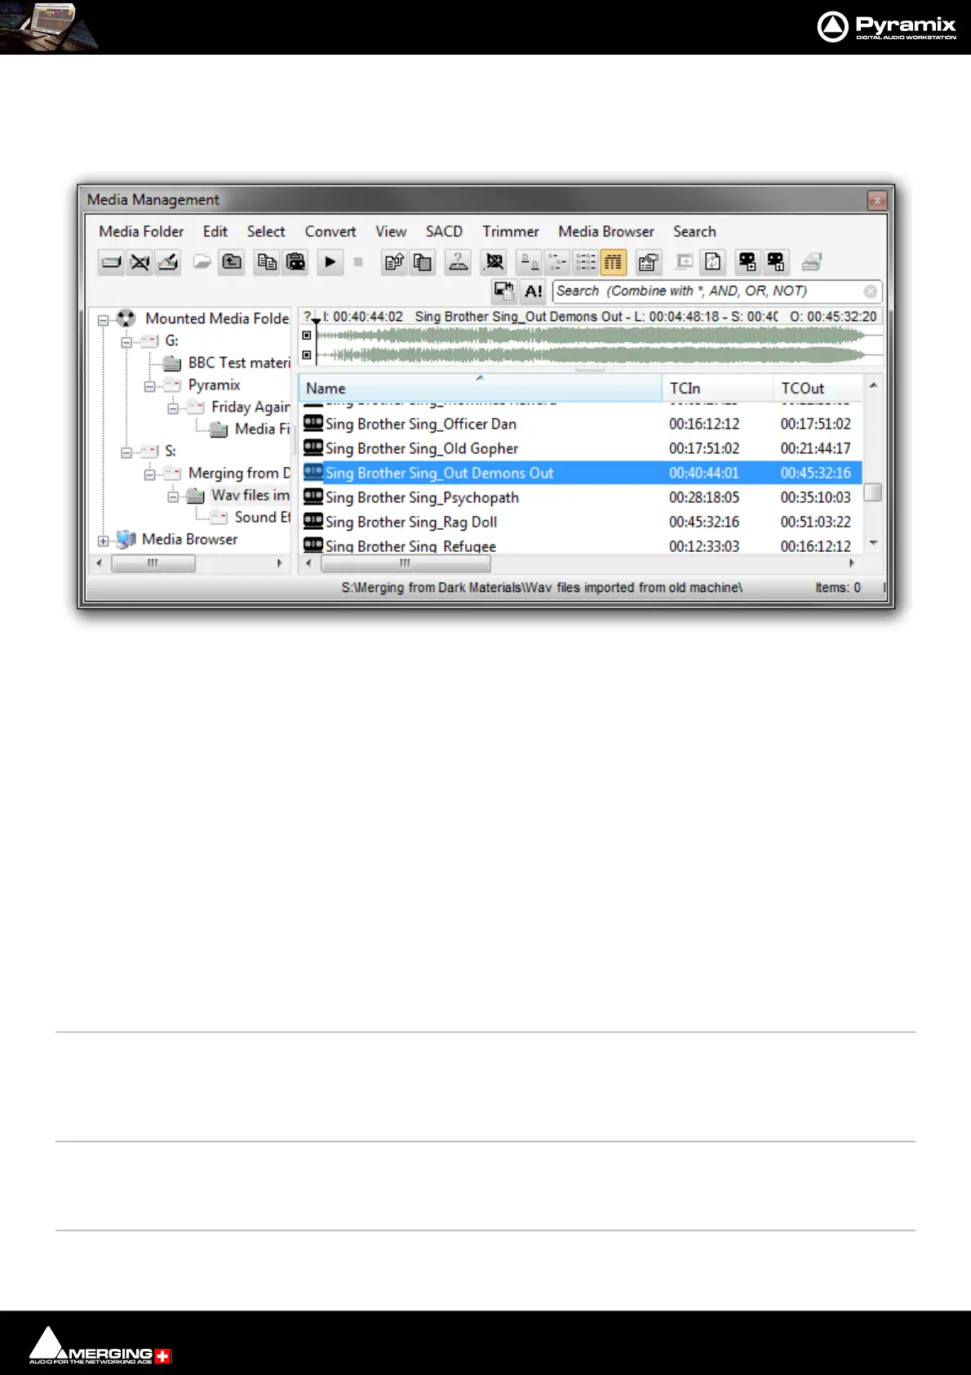
Task: Open the Search menu
Action: coord(694,232)
